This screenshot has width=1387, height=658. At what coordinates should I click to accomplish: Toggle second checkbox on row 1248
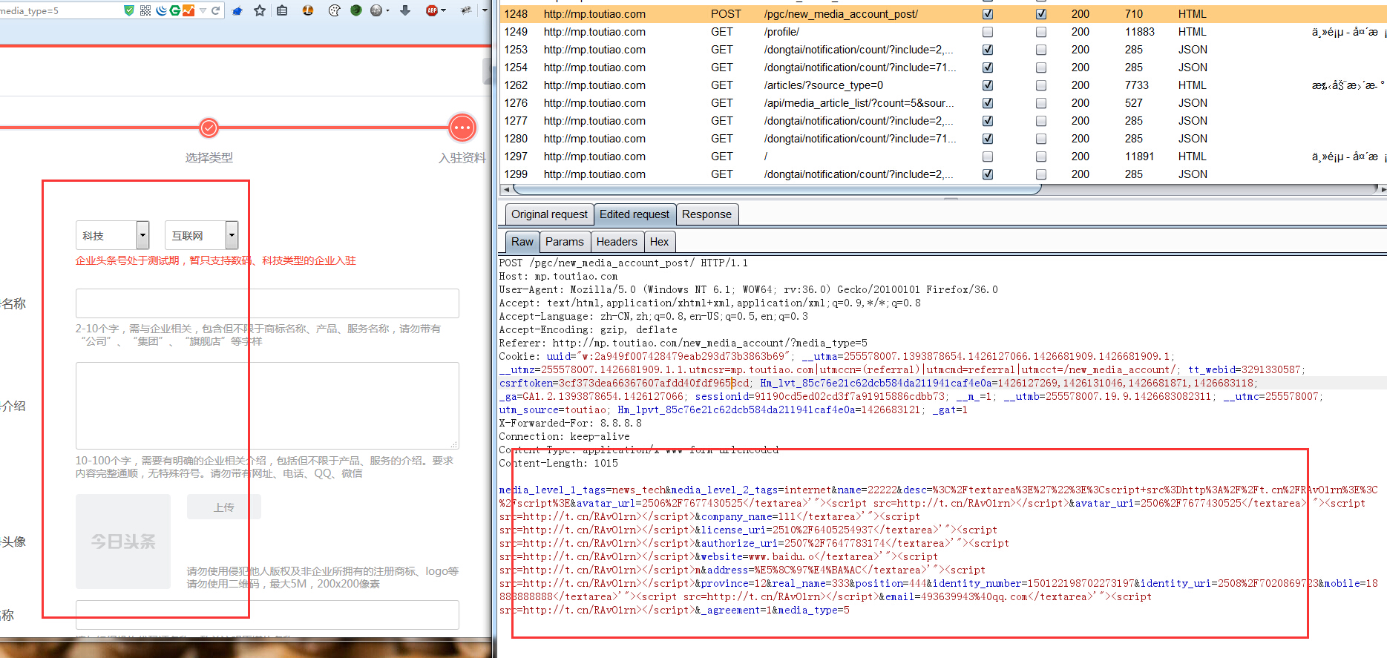[1041, 14]
